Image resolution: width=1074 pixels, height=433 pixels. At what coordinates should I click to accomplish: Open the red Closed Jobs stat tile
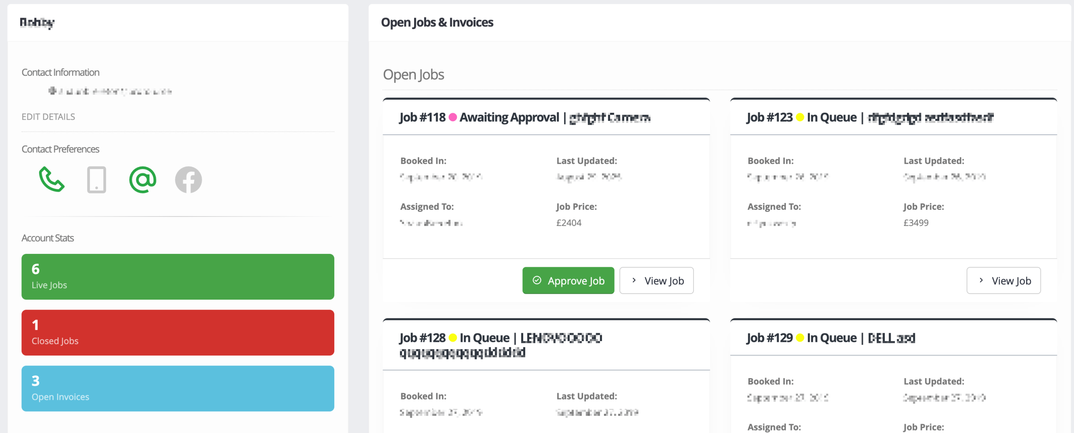tap(178, 332)
